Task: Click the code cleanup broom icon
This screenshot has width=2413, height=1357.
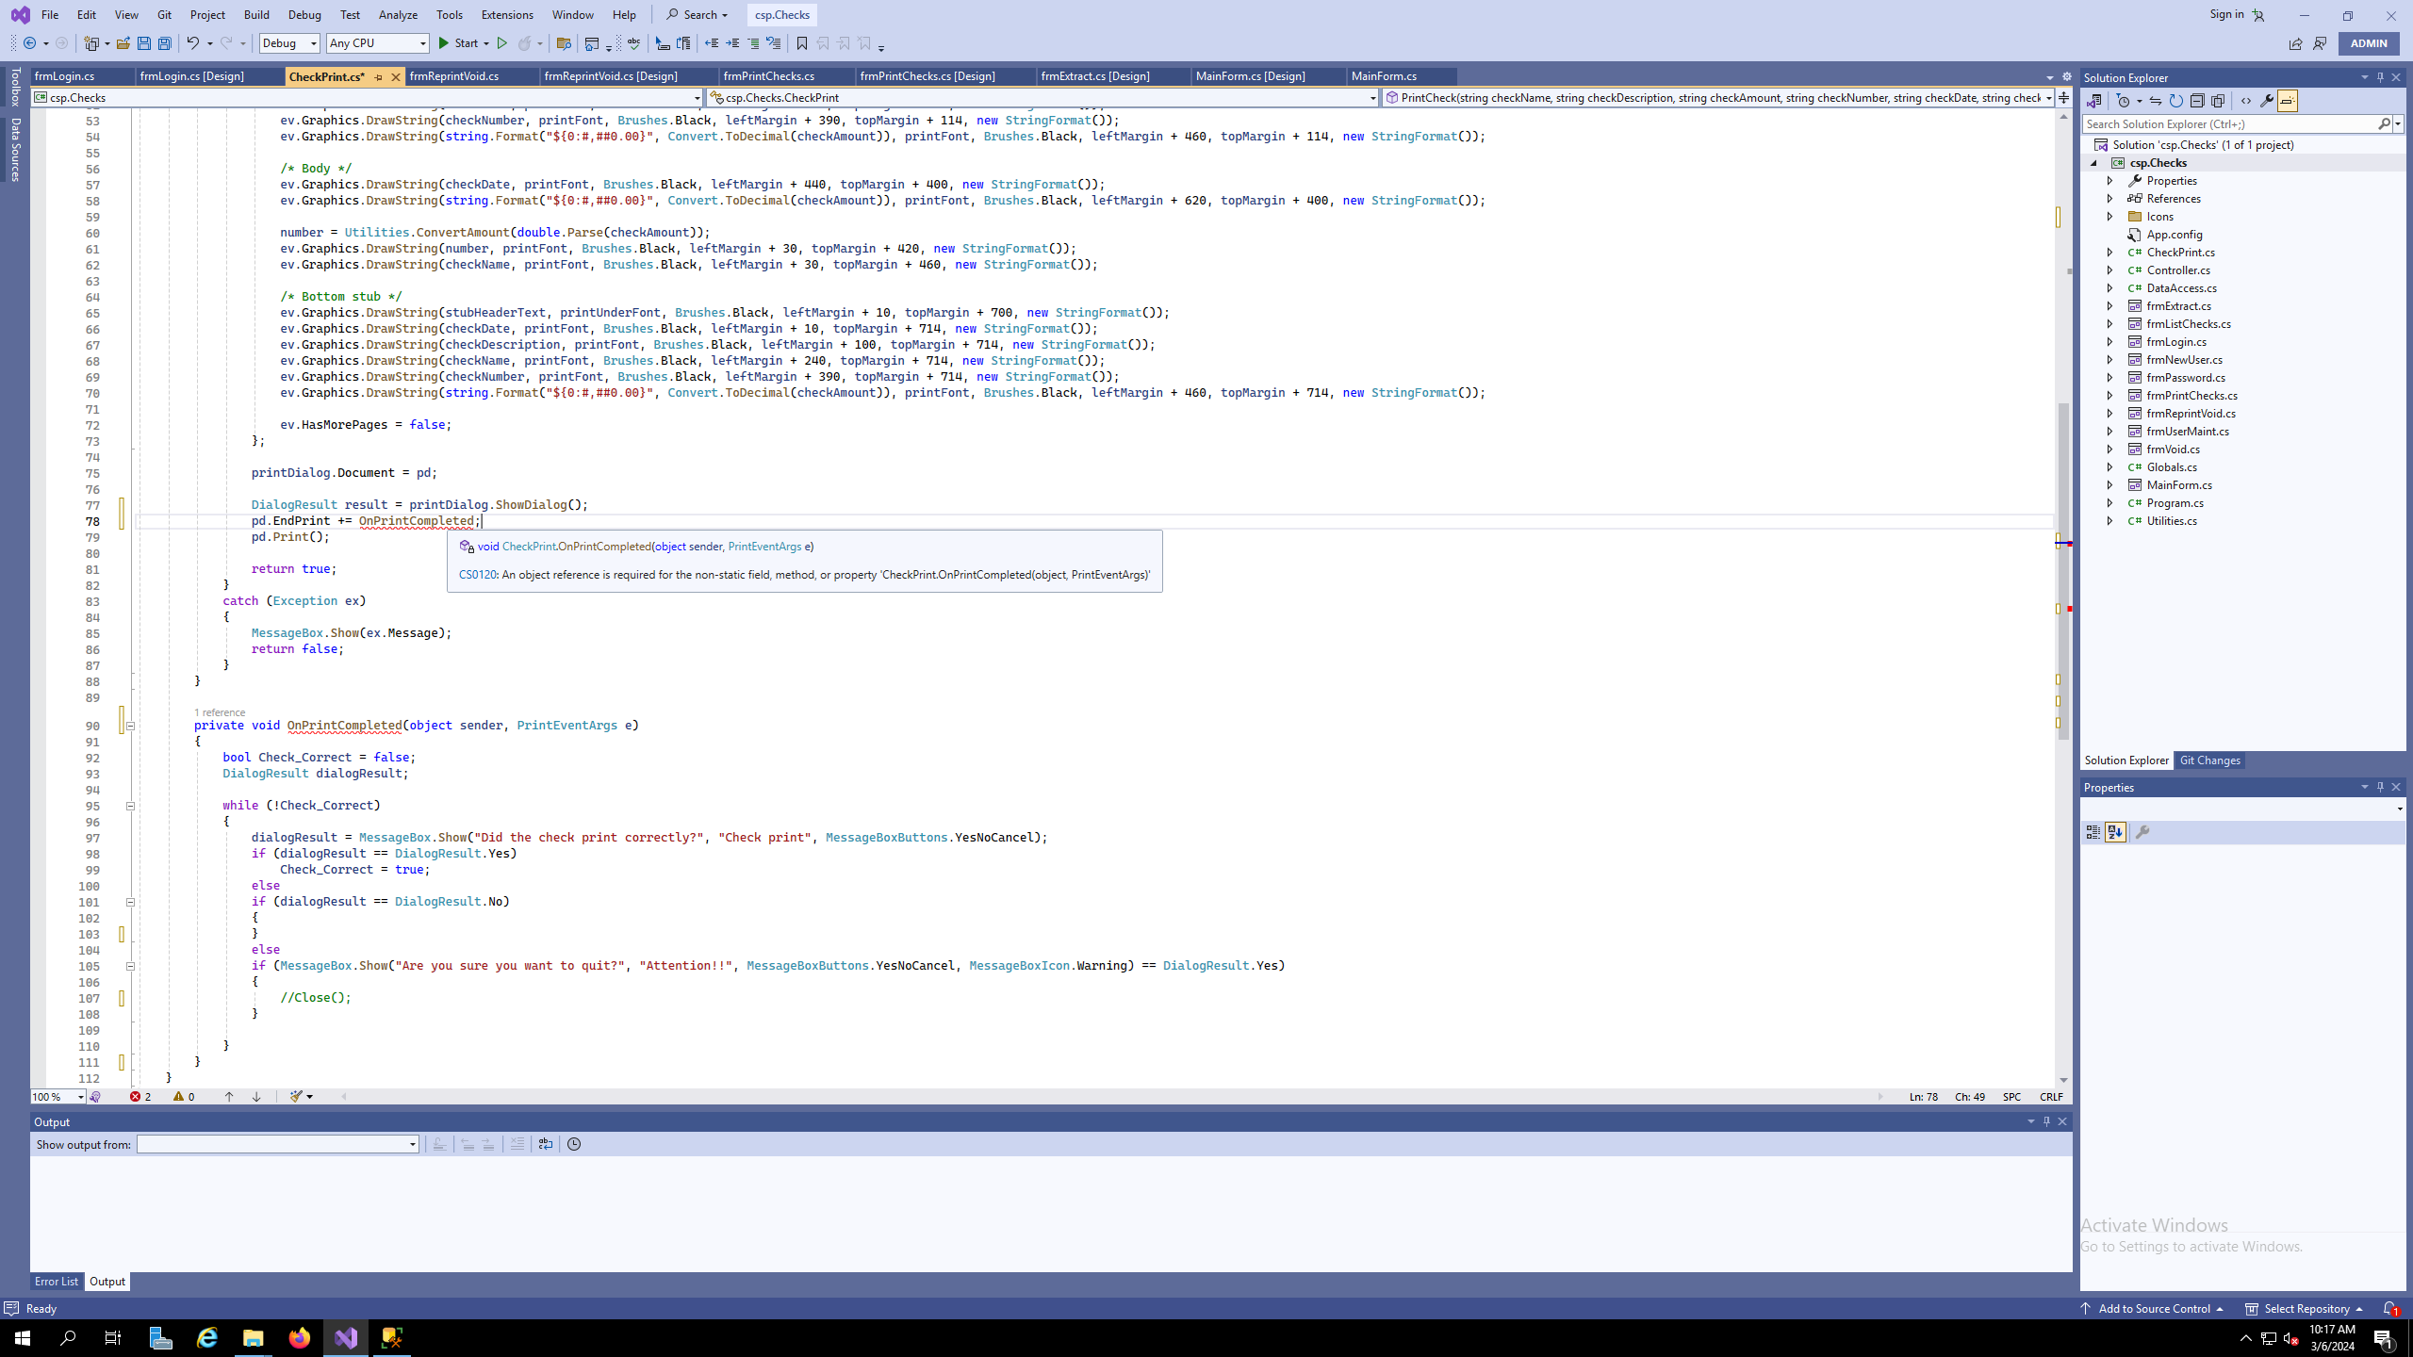Action: 297,1097
